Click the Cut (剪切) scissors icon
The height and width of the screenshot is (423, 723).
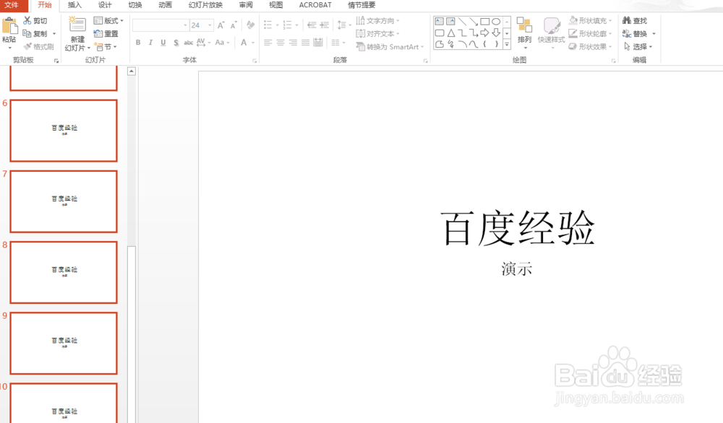(x=27, y=21)
